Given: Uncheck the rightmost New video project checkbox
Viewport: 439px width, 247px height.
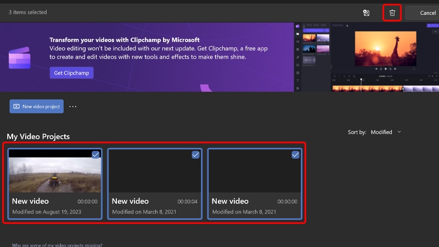Looking at the screenshot, I should pyautogui.click(x=295, y=155).
